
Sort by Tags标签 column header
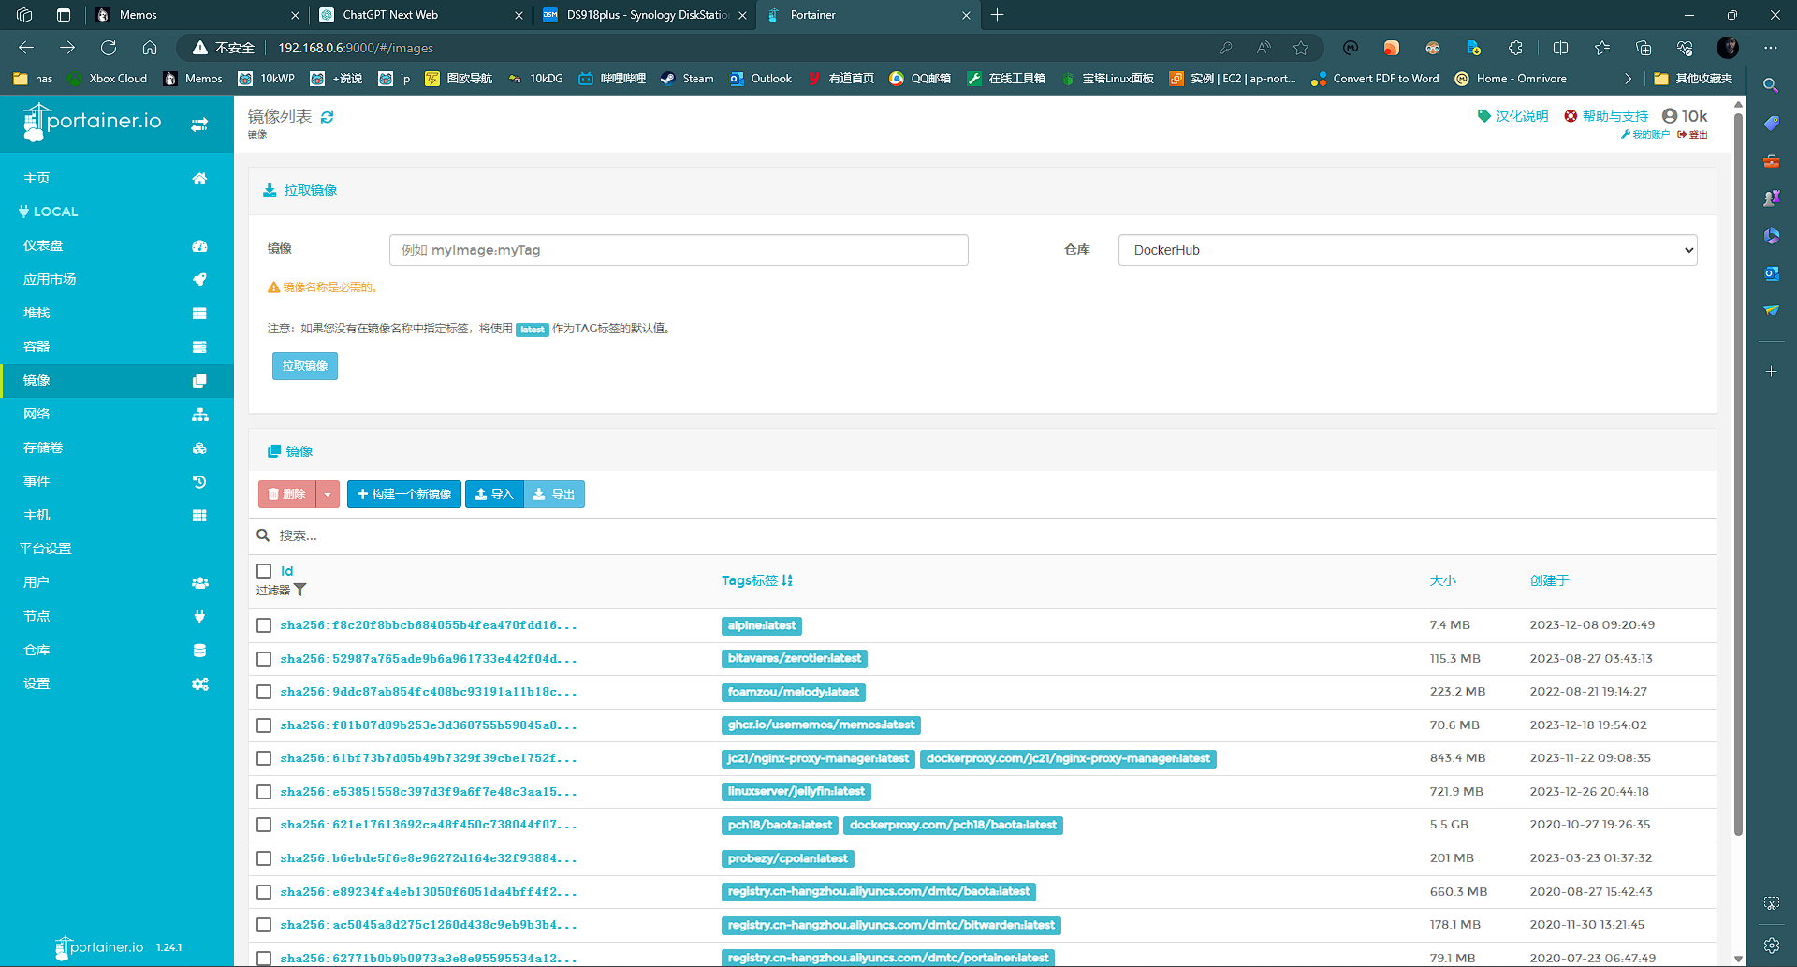click(x=756, y=580)
